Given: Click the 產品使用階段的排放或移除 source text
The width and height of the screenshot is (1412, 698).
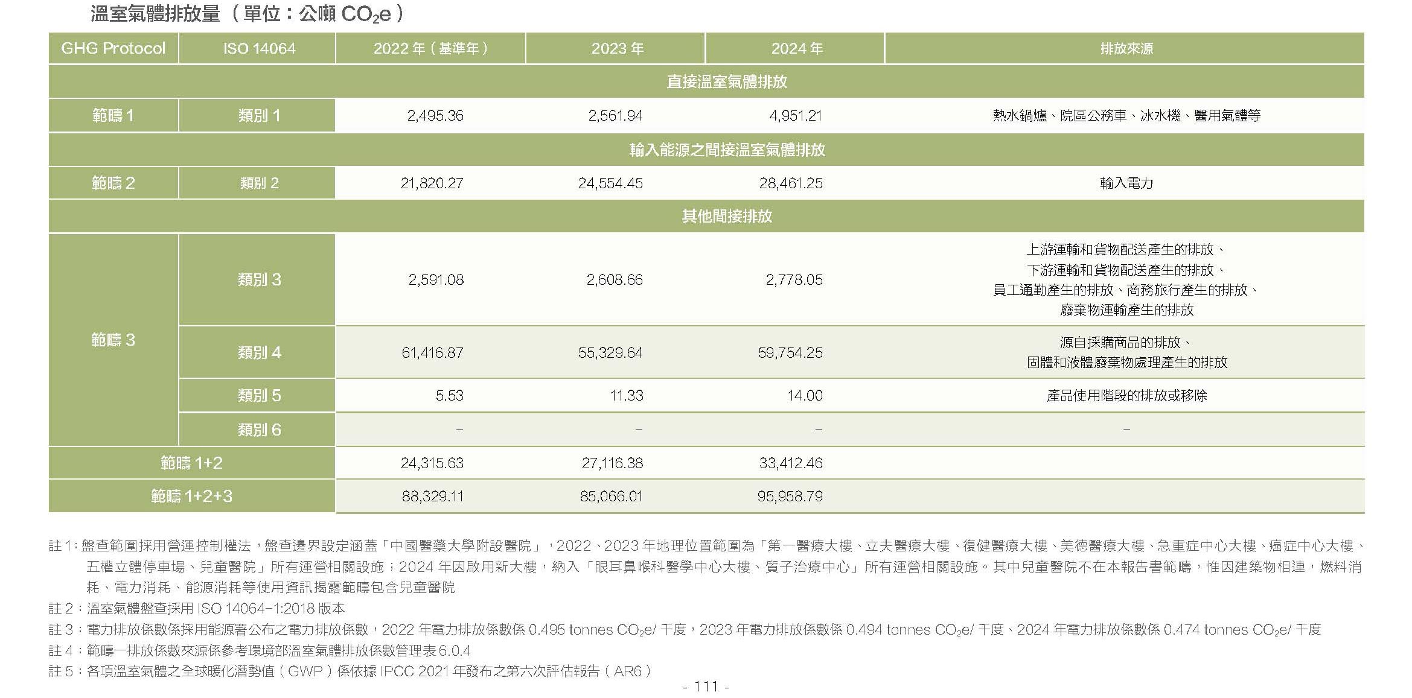Looking at the screenshot, I should click(x=1126, y=395).
